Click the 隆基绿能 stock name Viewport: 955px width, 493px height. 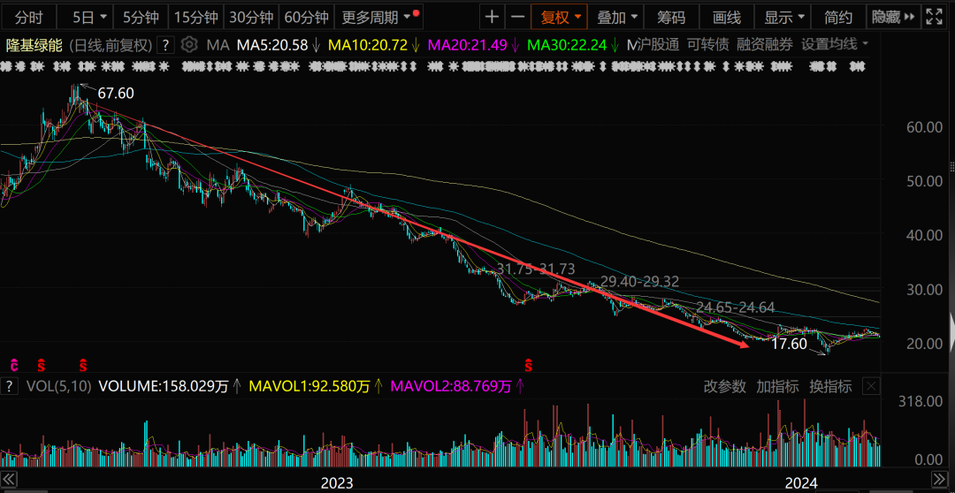(34, 44)
